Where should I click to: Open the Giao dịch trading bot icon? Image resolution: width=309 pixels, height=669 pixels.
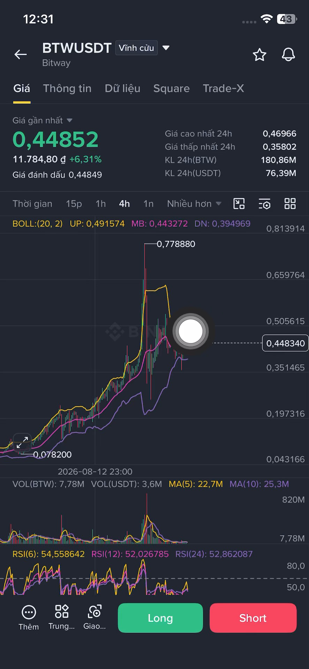95,617
